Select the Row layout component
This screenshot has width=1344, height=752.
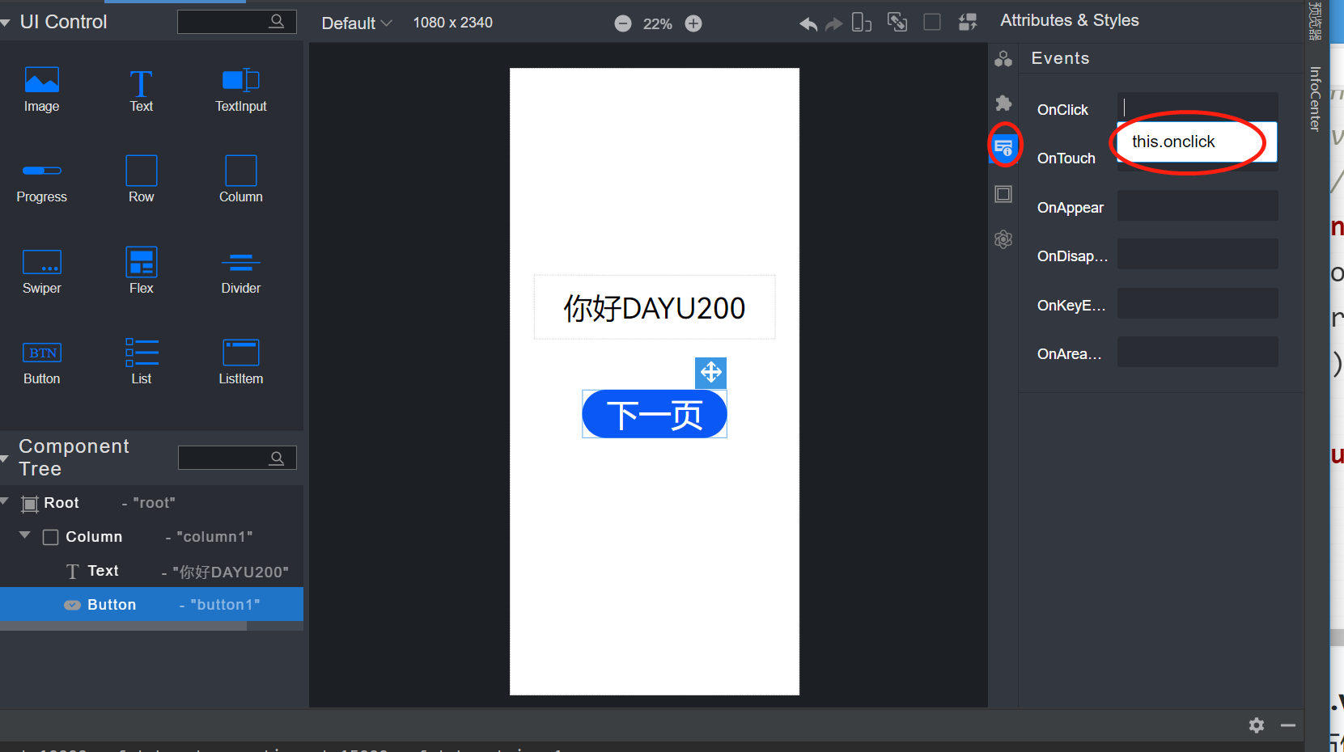click(141, 171)
